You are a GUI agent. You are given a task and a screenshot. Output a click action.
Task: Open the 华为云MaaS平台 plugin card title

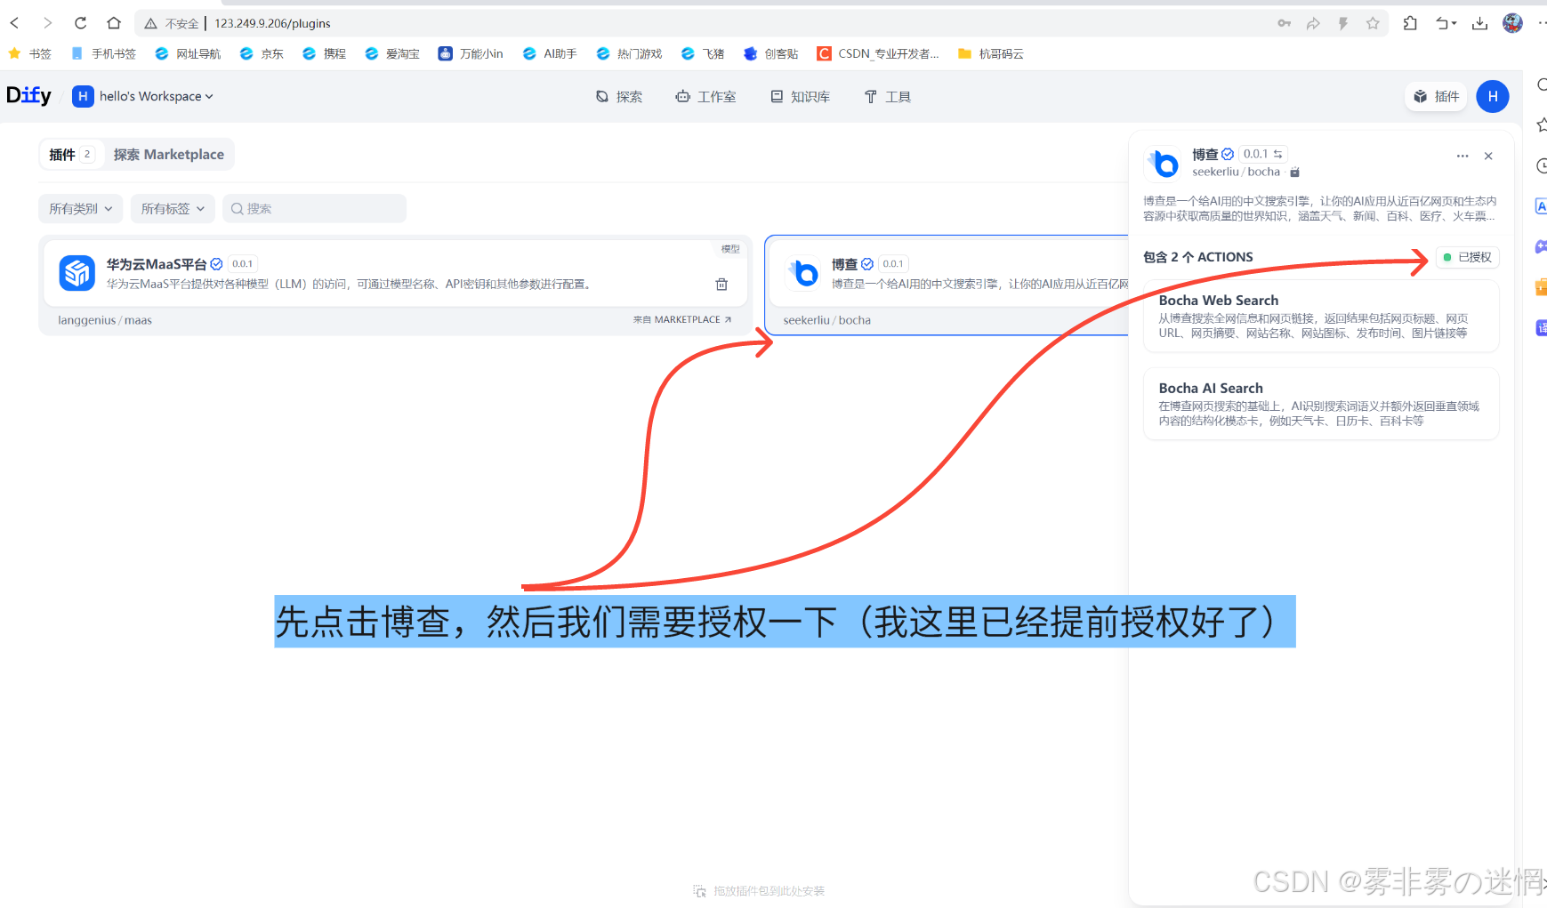point(157,264)
